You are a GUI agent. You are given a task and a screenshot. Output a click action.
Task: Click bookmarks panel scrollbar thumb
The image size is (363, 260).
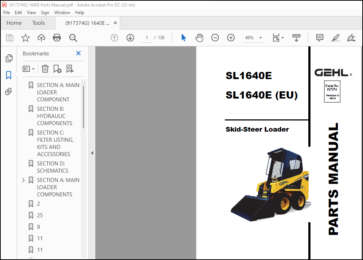coord(83,107)
